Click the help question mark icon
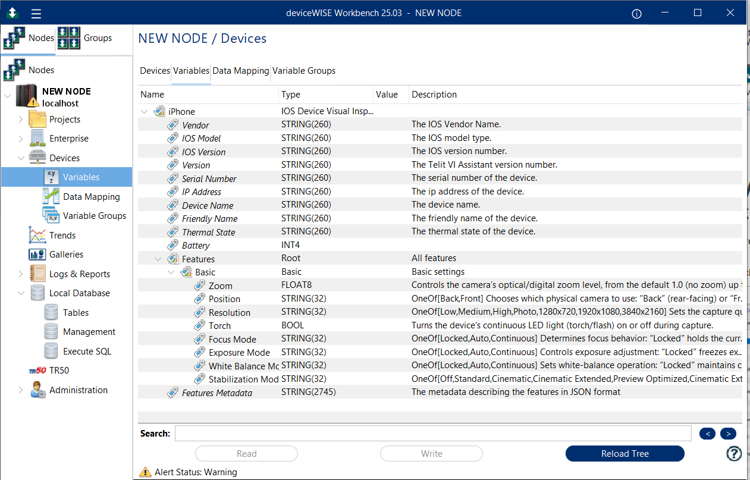Screen dimensions: 750x480 pyautogui.click(x=734, y=453)
